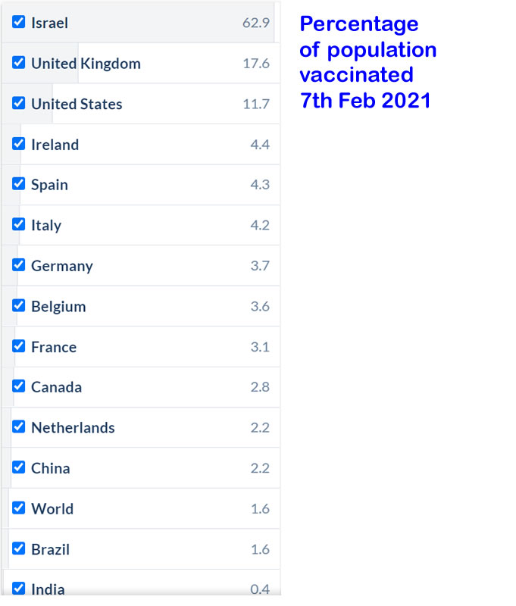This screenshot has height=606, width=516.
Task: Disable the United States checkbox
Action: 19,103
